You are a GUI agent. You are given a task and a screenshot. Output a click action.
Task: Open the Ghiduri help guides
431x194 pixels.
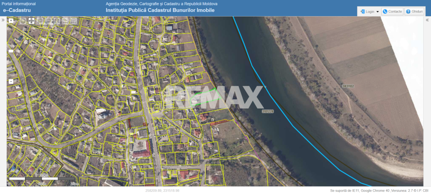point(414,11)
